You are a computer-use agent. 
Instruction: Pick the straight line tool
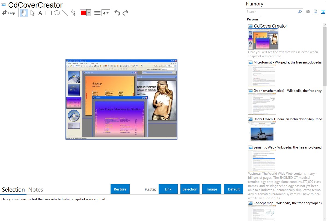(65, 13)
